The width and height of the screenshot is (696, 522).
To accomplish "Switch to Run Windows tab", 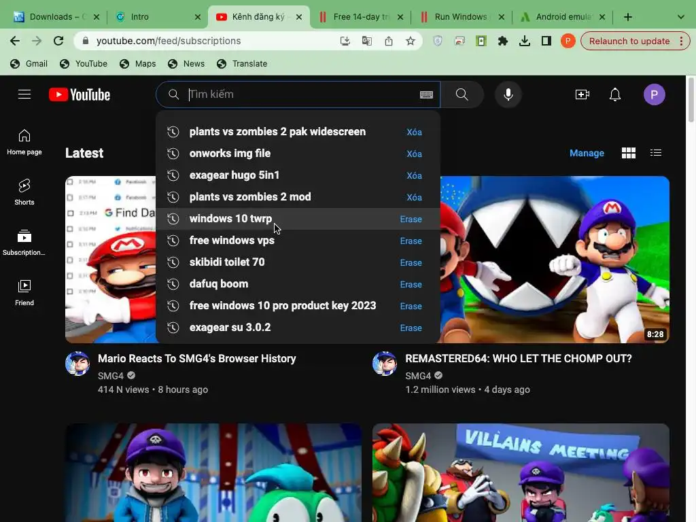I will point(462,17).
